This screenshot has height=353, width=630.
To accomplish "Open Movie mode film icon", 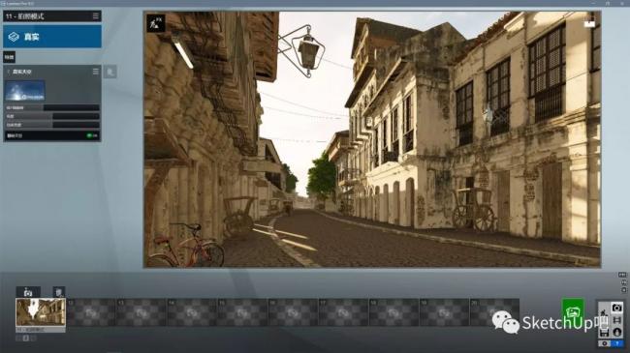I will click(x=617, y=320).
